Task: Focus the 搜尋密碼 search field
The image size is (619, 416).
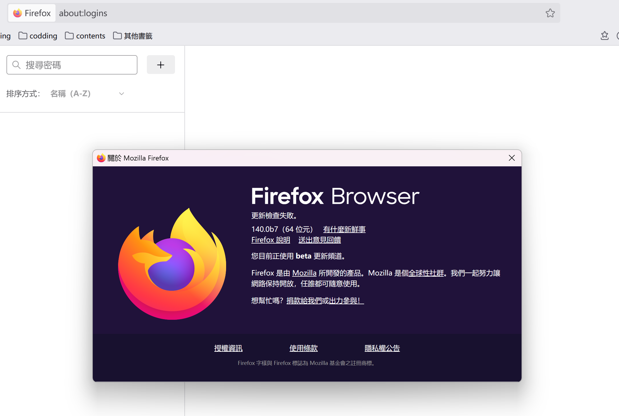Action: (x=72, y=65)
